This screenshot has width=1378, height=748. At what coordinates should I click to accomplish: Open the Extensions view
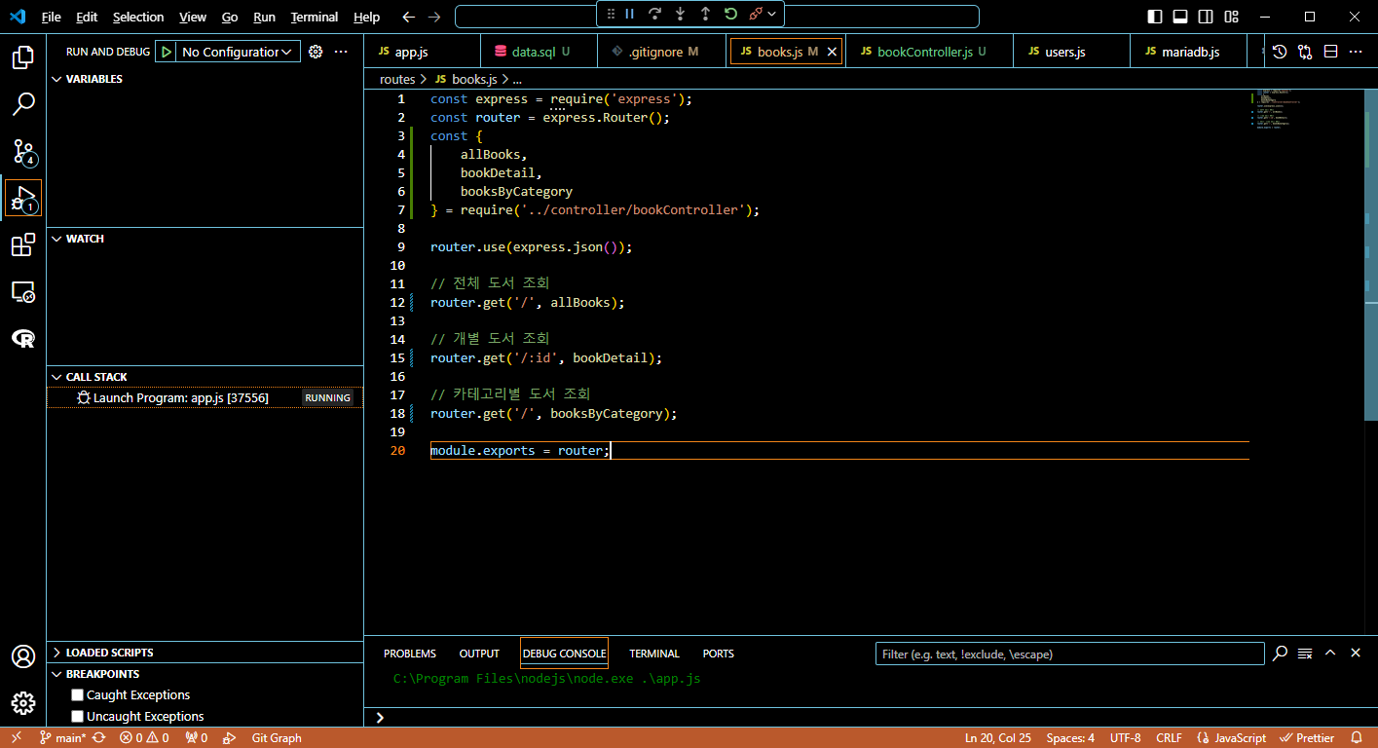pyautogui.click(x=23, y=244)
